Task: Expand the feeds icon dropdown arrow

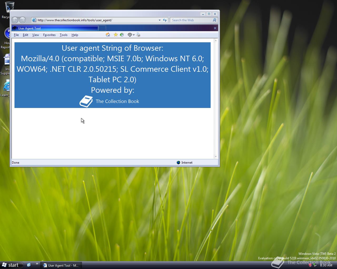Action: pos(134,35)
